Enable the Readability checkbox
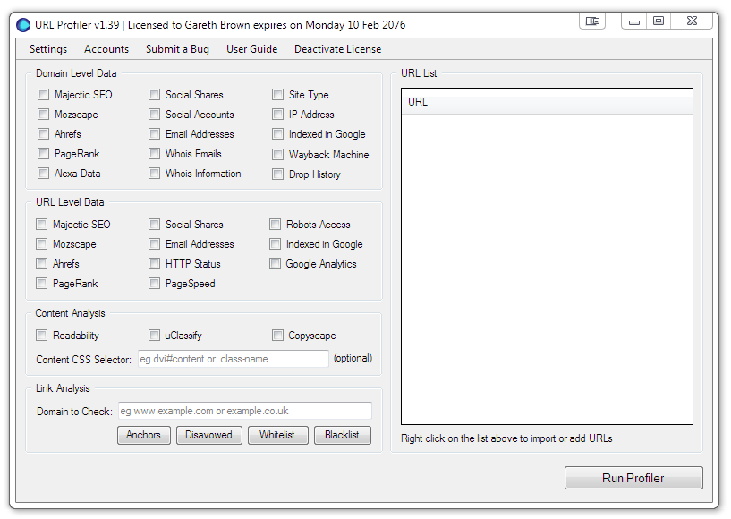Viewport: 731px width, 519px height. (x=41, y=335)
